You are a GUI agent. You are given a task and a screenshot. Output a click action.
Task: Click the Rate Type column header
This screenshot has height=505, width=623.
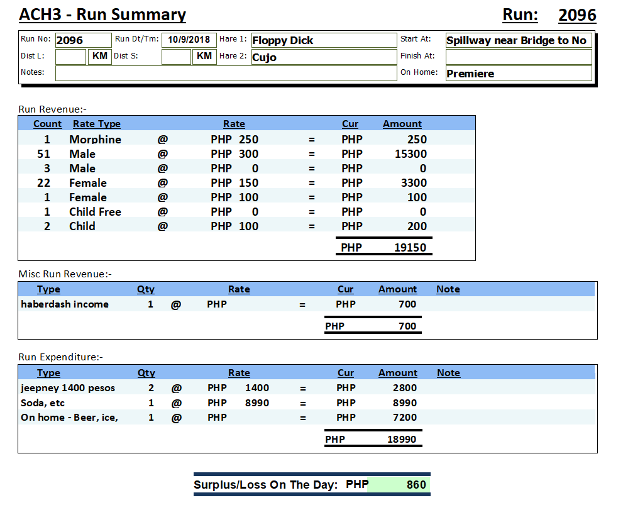pos(96,124)
